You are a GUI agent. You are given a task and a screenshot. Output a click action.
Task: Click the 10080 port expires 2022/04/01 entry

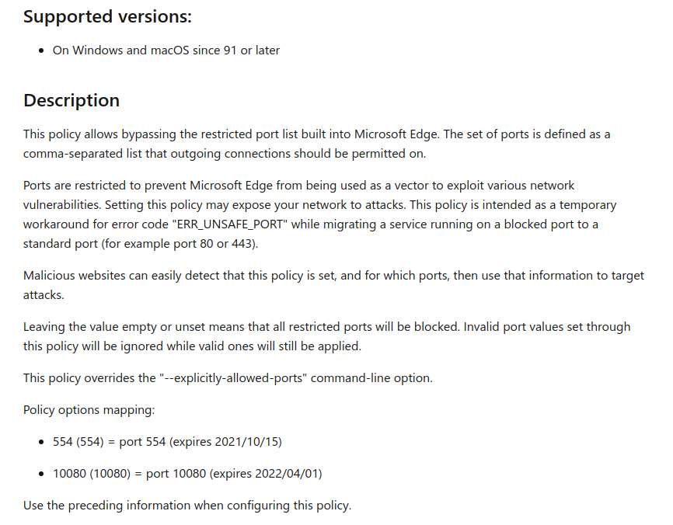point(187,474)
